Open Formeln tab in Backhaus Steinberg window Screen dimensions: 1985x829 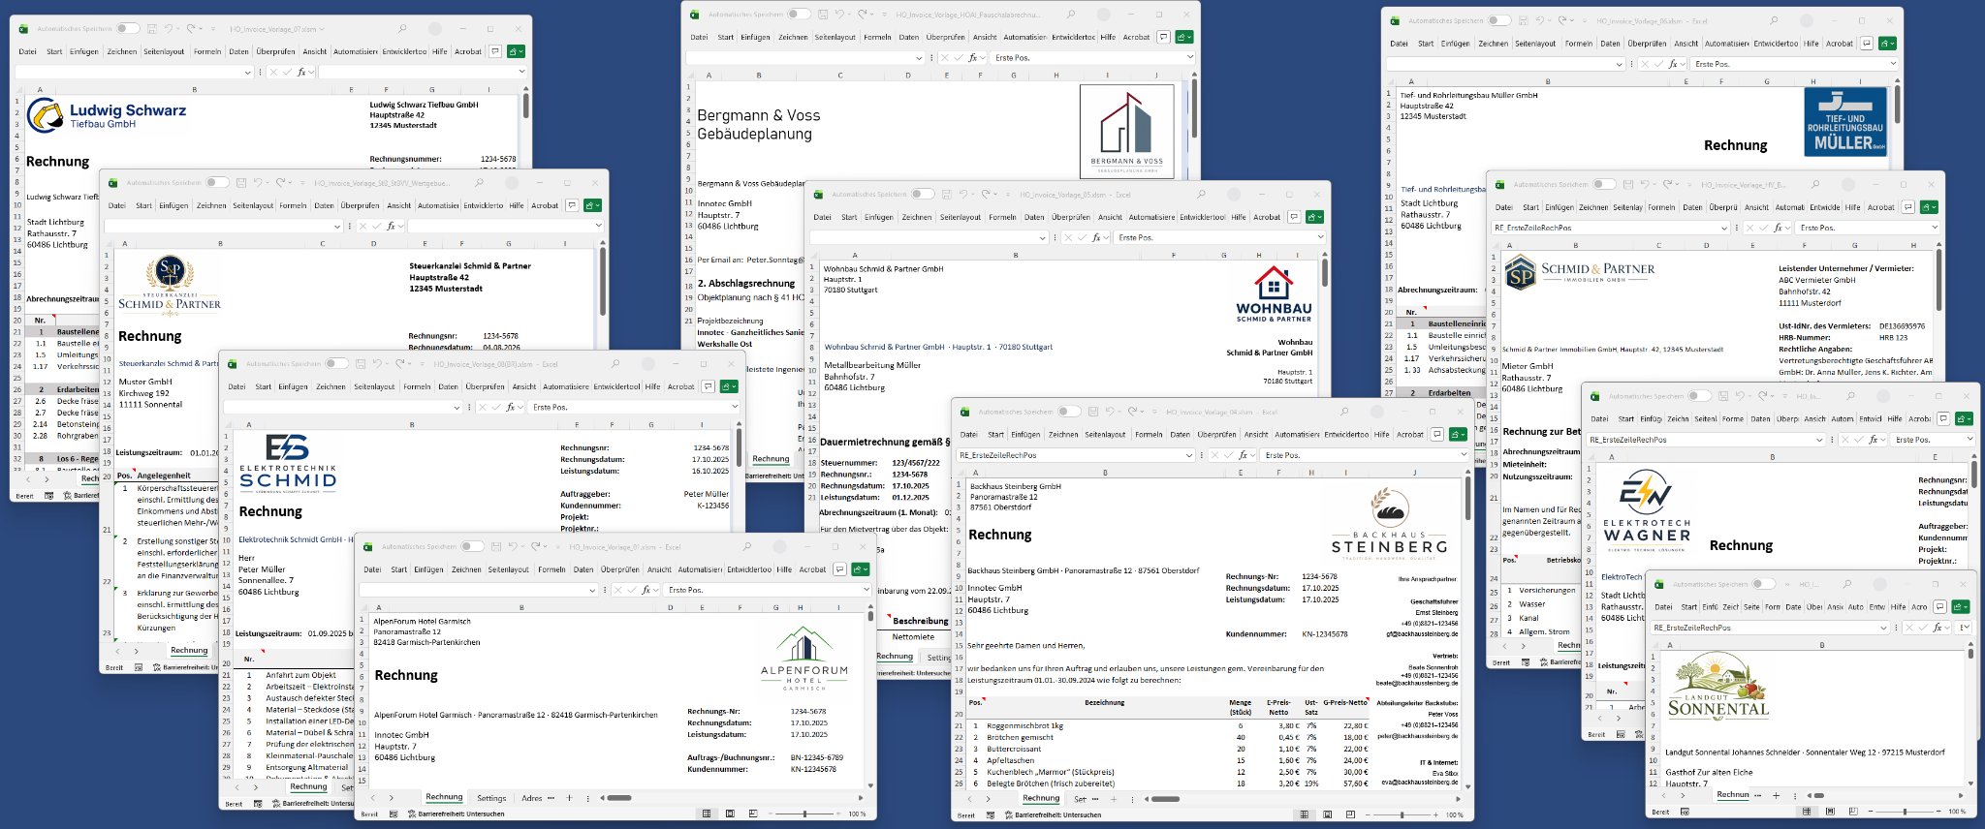[x=1149, y=435]
